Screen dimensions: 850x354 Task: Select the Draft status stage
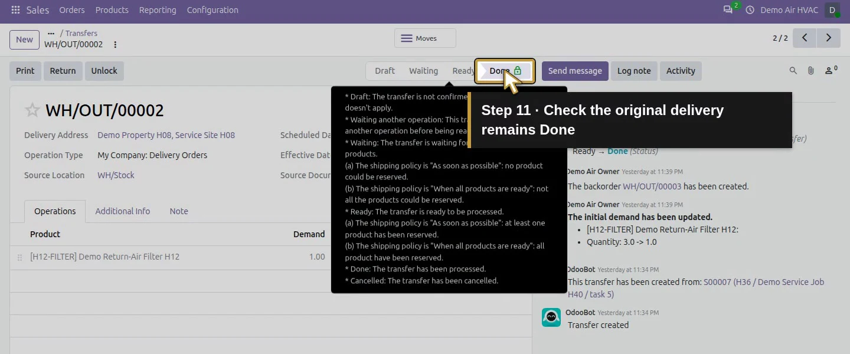tap(385, 71)
